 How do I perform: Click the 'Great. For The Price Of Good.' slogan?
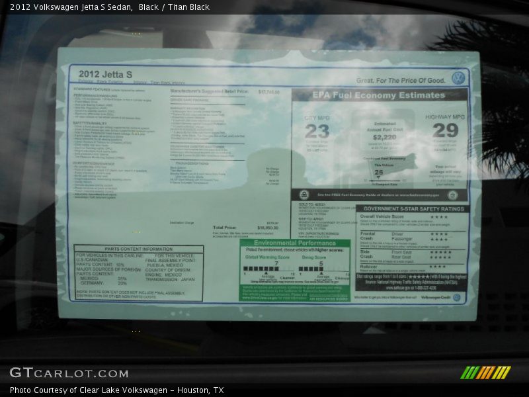pos(401,80)
